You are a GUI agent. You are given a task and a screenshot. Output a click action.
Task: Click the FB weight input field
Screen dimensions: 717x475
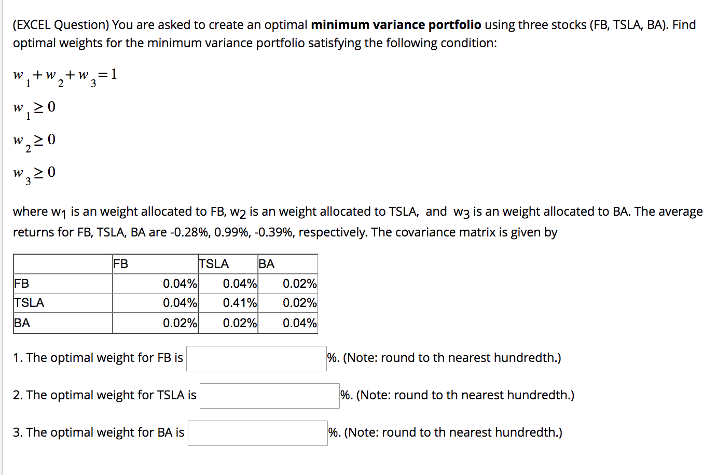pyautogui.click(x=256, y=358)
